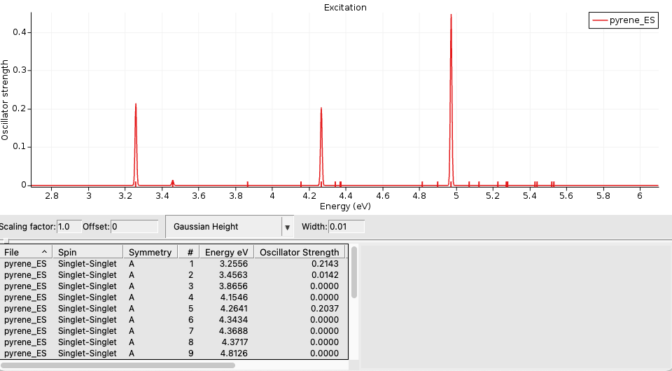Sort by Energy eV column header

coord(226,252)
